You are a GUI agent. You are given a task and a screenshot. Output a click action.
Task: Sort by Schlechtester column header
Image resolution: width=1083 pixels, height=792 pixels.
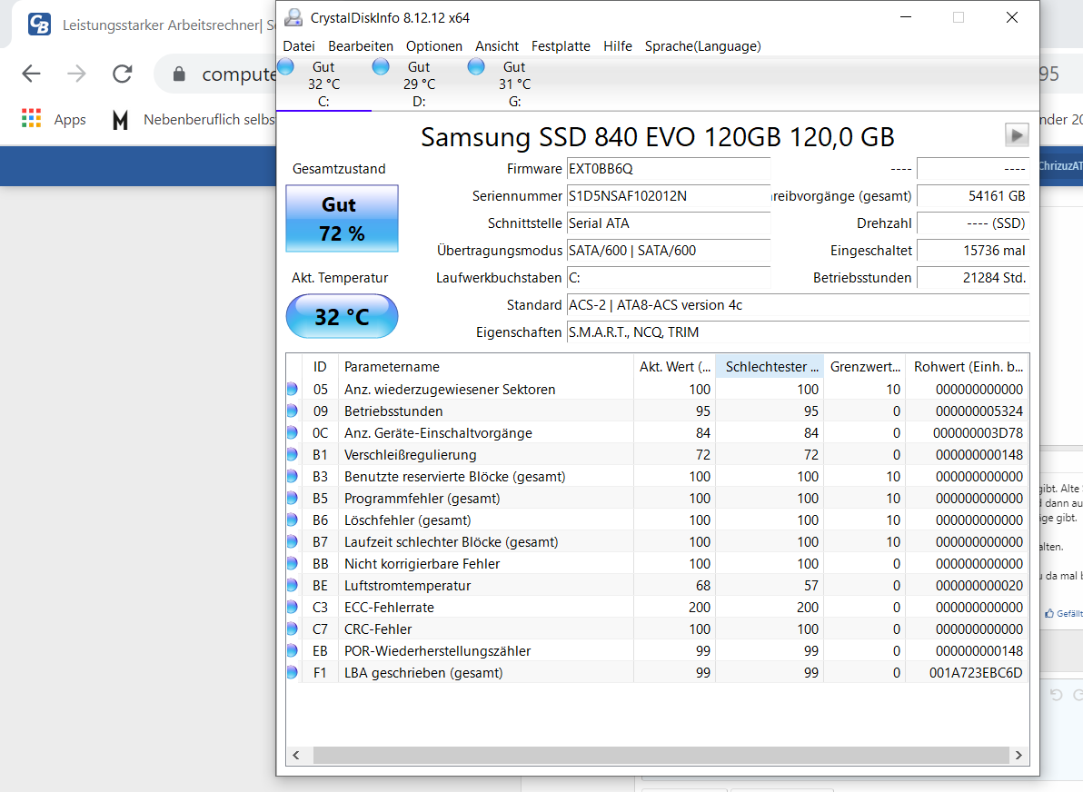point(770,367)
